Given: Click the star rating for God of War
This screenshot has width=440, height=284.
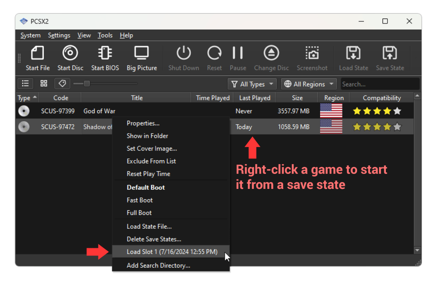Looking at the screenshot, I should [377, 111].
